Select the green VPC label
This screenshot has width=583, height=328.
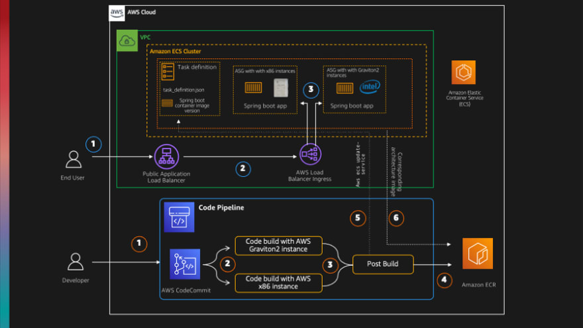click(145, 37)
